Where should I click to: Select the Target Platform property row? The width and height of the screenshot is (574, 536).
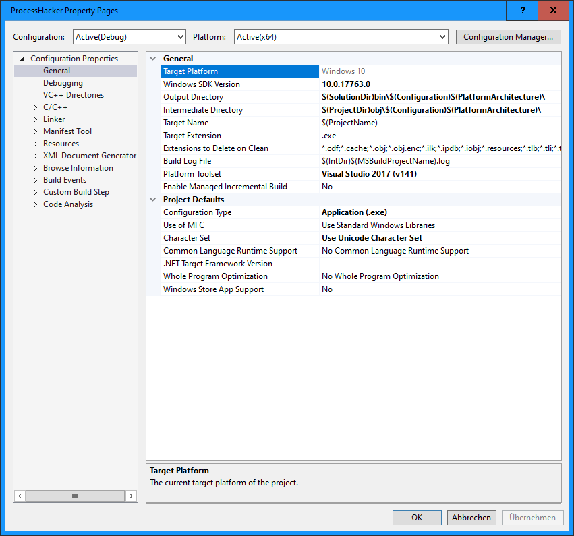click(x=239, y=71)
